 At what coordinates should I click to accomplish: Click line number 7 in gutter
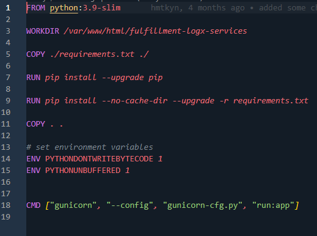(x=8, y=78)
